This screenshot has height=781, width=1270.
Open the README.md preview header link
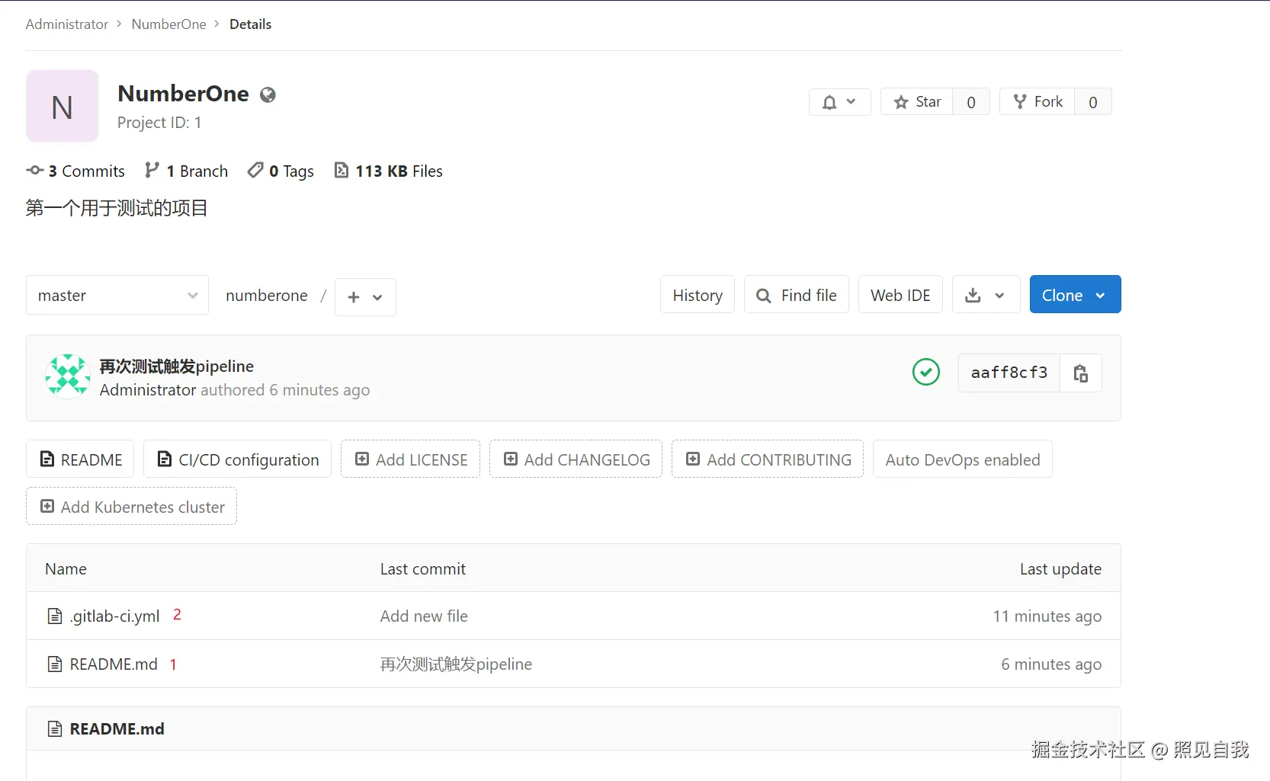[x=117, y=728]
